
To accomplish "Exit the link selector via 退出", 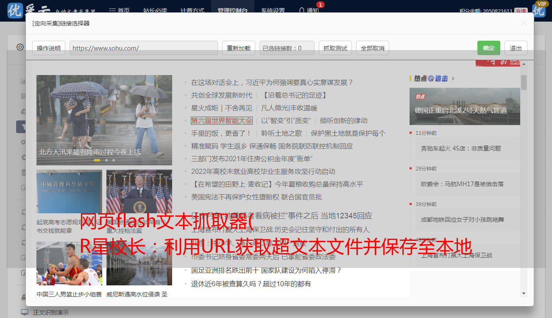I will coord(516,48).
